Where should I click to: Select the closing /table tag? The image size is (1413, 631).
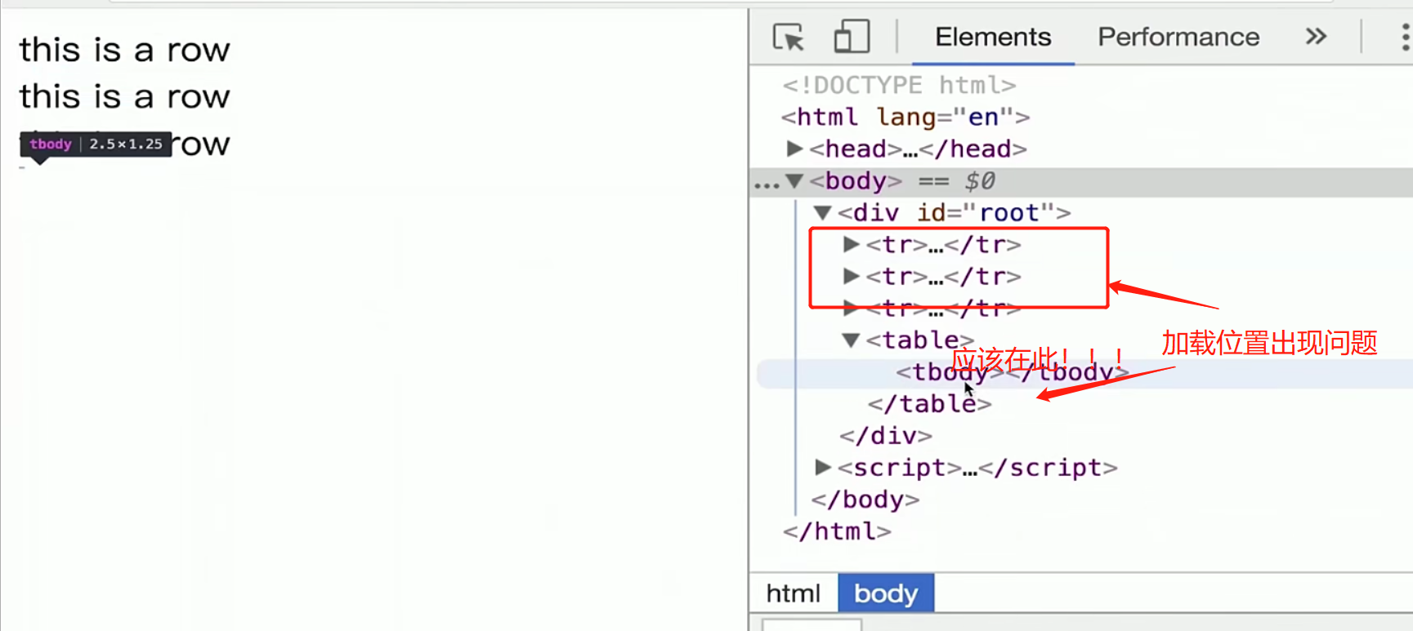(x=929, y=404)
